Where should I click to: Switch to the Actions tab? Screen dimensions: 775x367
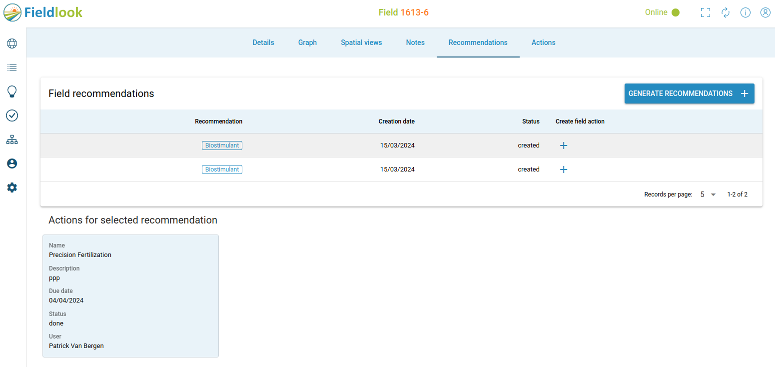point(543,42)
